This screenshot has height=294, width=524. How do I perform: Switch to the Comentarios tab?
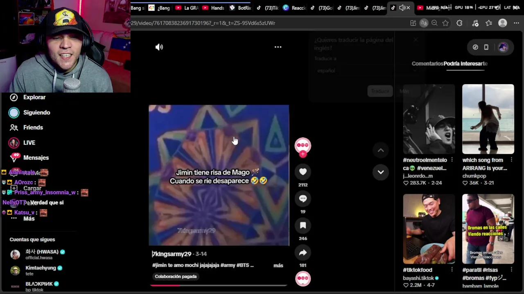[x=427, y=64]
